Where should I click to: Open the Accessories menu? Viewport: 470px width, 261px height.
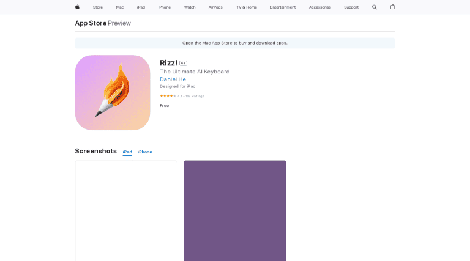tap(320, 7)
